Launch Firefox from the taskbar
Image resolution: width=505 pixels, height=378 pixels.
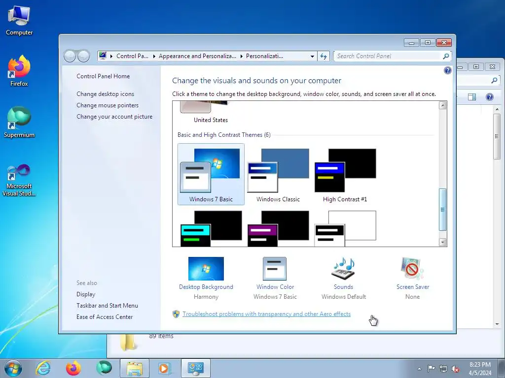[x=73, y=368]
